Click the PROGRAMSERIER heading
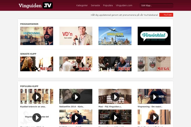The image size is (191, 127). coord(29,24)
